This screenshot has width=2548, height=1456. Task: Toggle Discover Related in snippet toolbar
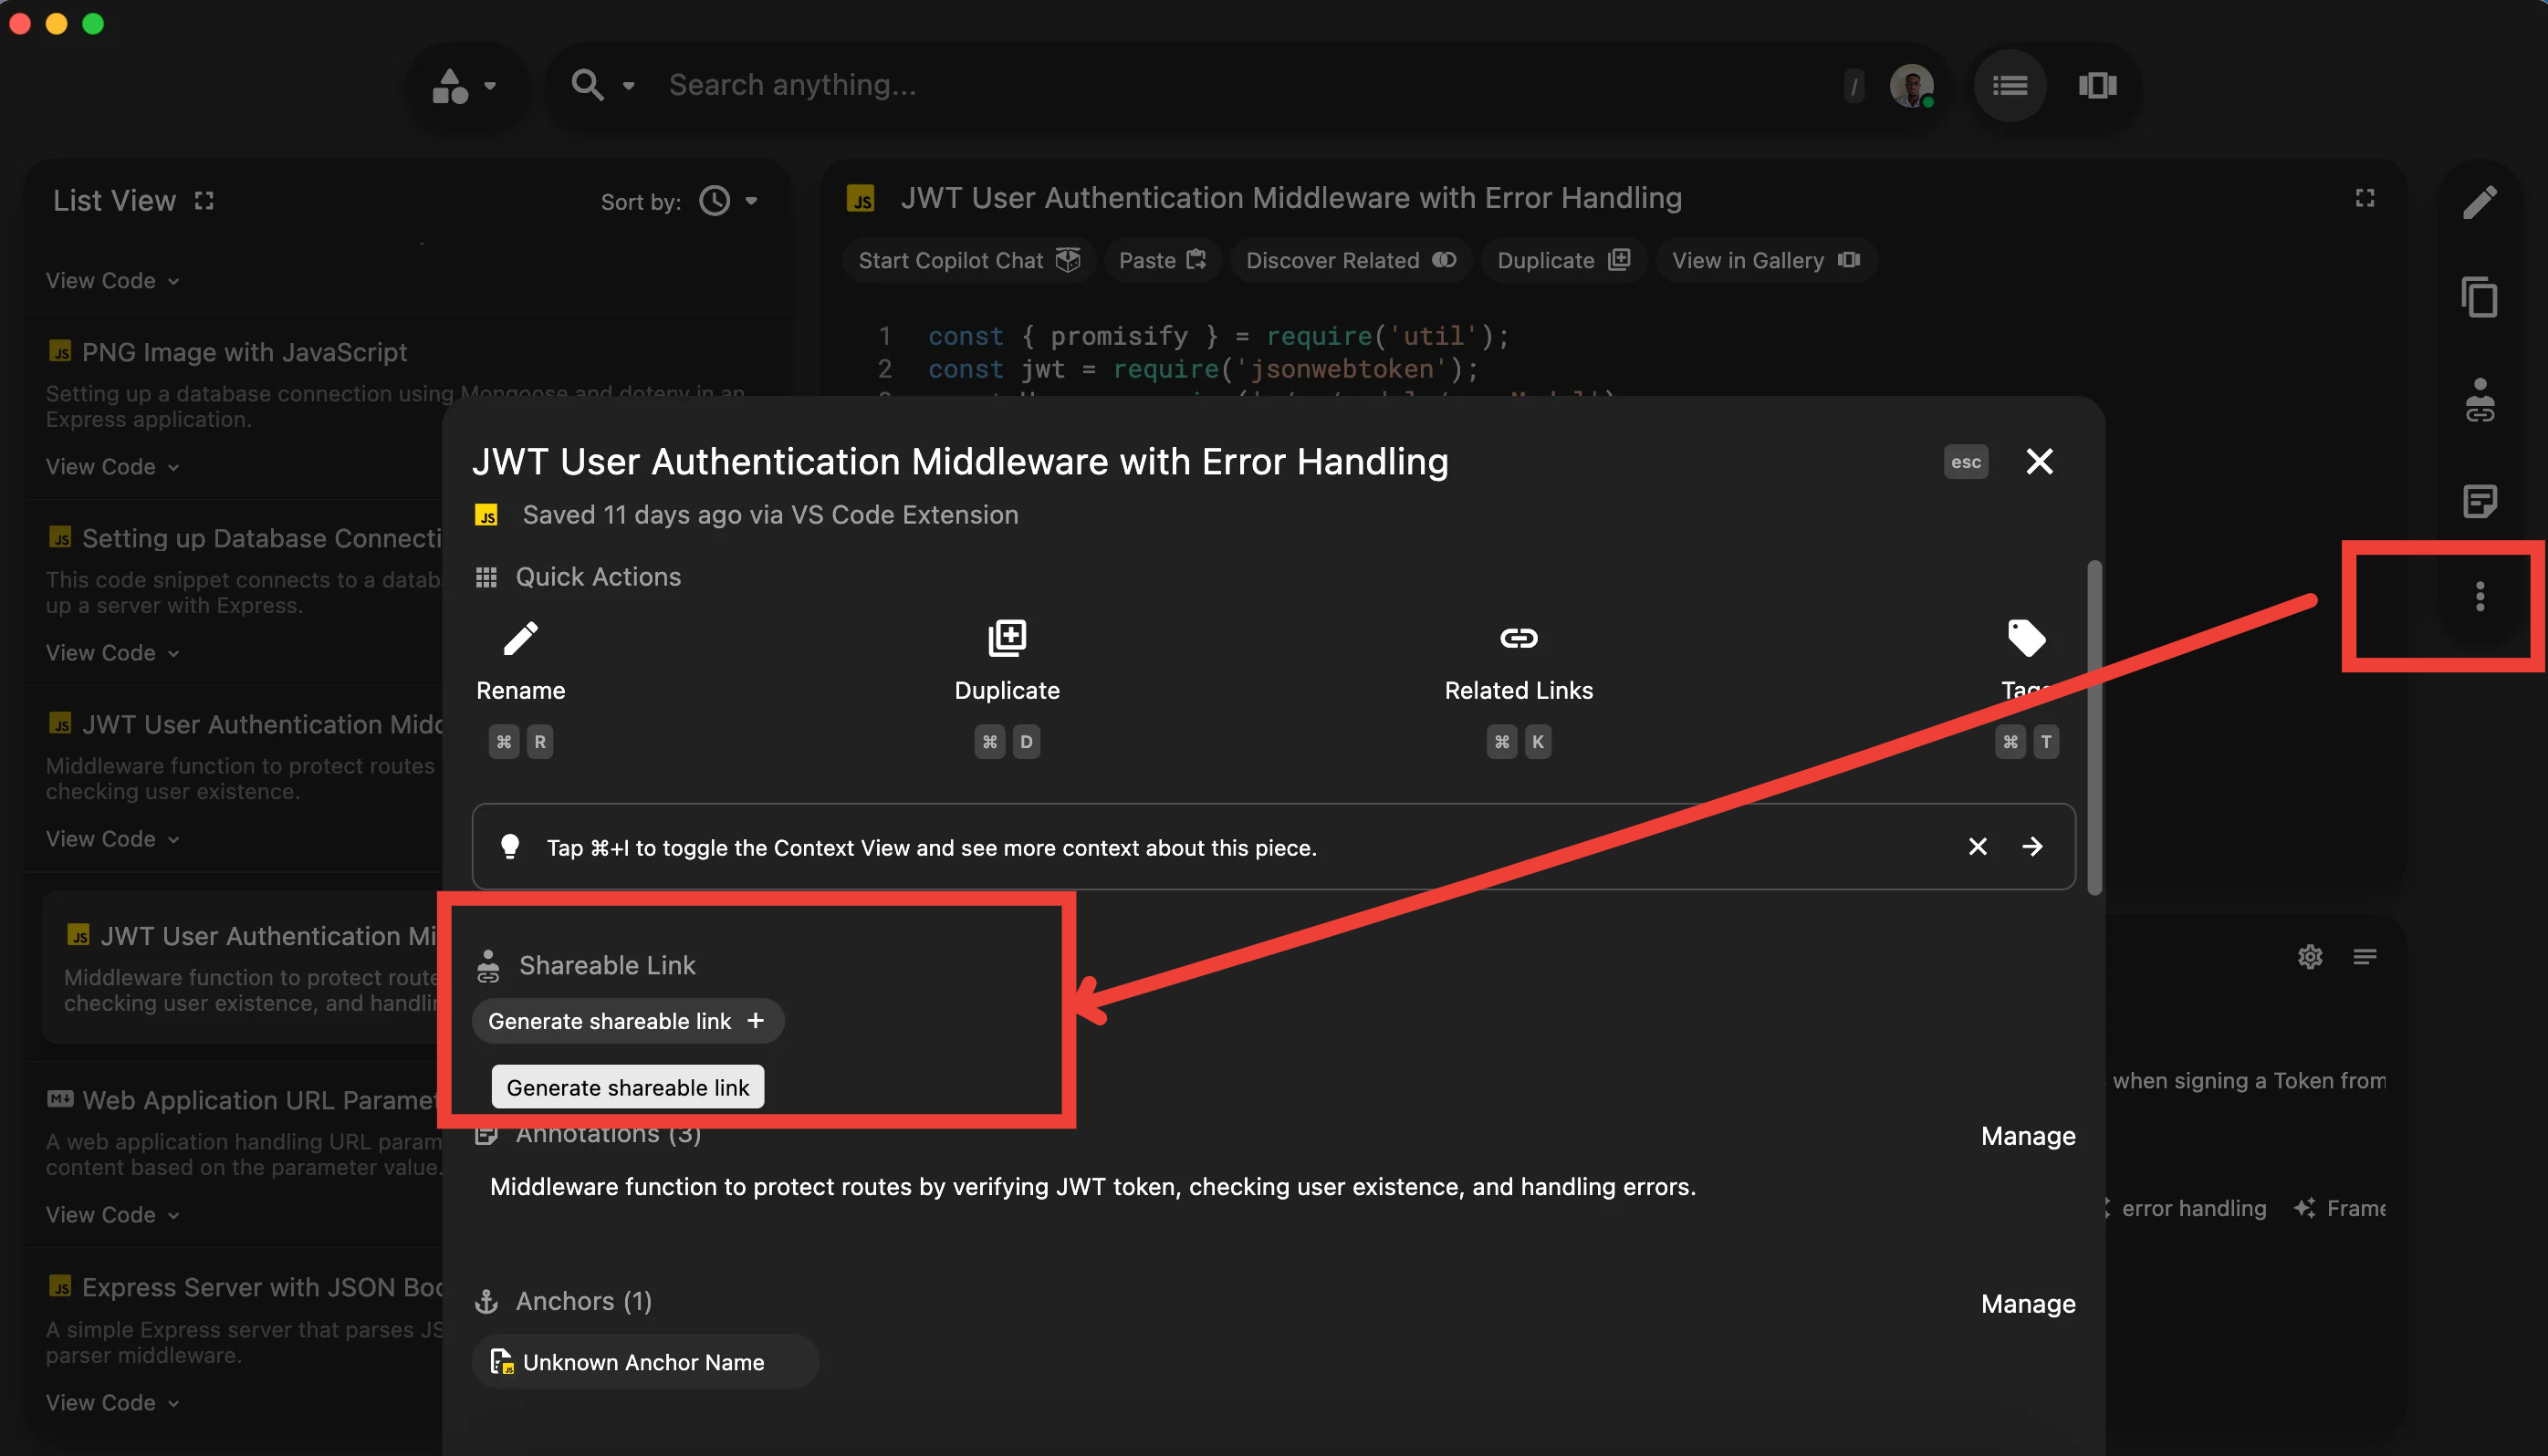[x=1350, y=261]
